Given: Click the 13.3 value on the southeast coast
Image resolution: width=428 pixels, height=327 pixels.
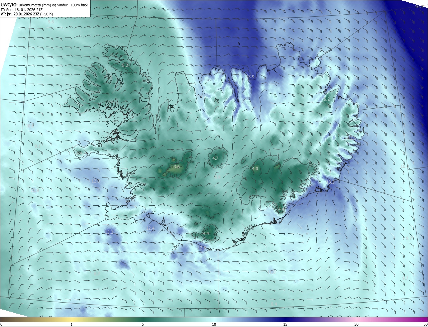Looking at the screenshot, I should [x=331, y=182].
